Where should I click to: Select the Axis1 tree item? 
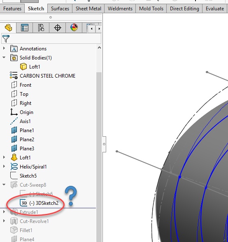tap(25, 121)
